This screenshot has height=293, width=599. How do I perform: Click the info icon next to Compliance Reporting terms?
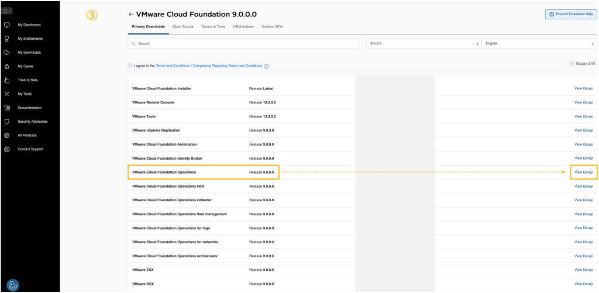266,66
